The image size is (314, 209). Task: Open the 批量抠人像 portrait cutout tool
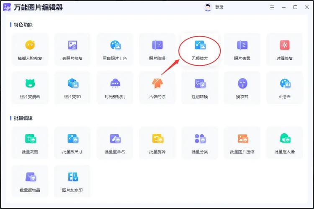[x=285, y=143]
